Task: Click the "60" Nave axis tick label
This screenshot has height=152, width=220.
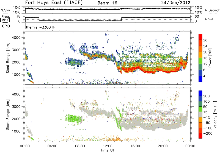Action: [x=197, y=16]
